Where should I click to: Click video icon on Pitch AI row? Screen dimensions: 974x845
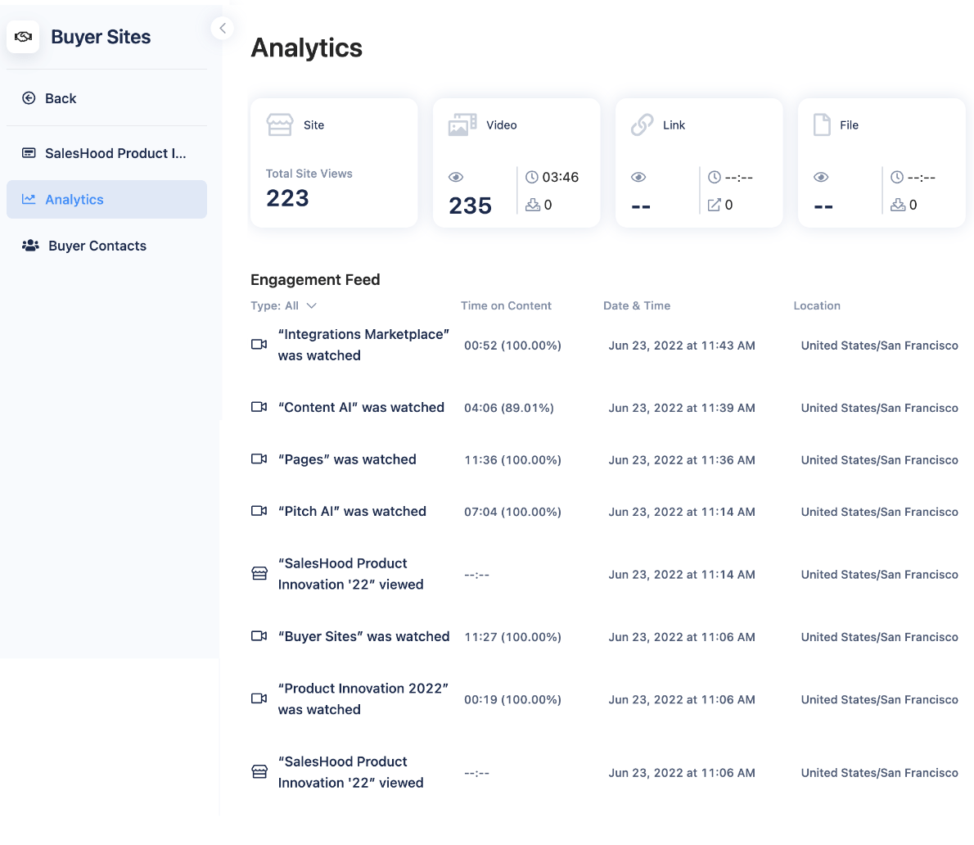pyautogui.click(x=259, y=511)
